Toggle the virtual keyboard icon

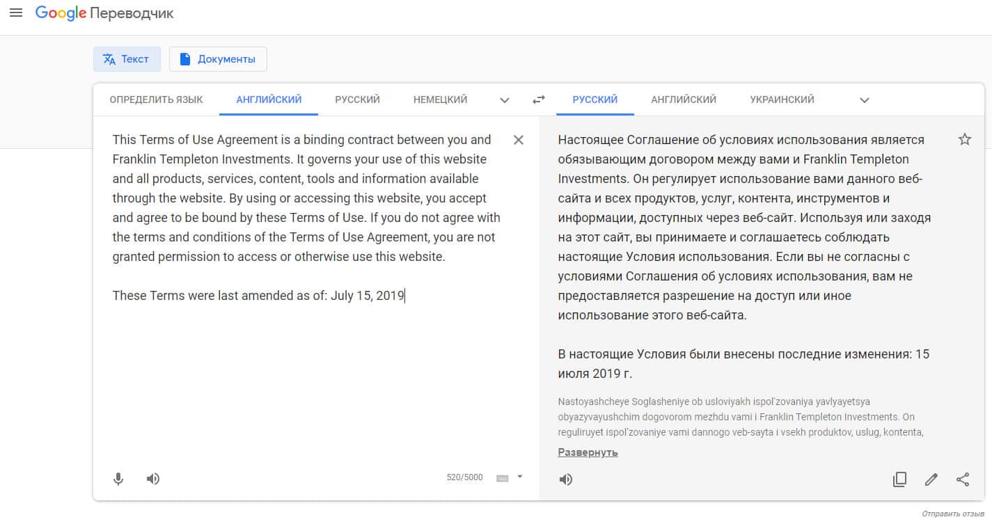502,478
